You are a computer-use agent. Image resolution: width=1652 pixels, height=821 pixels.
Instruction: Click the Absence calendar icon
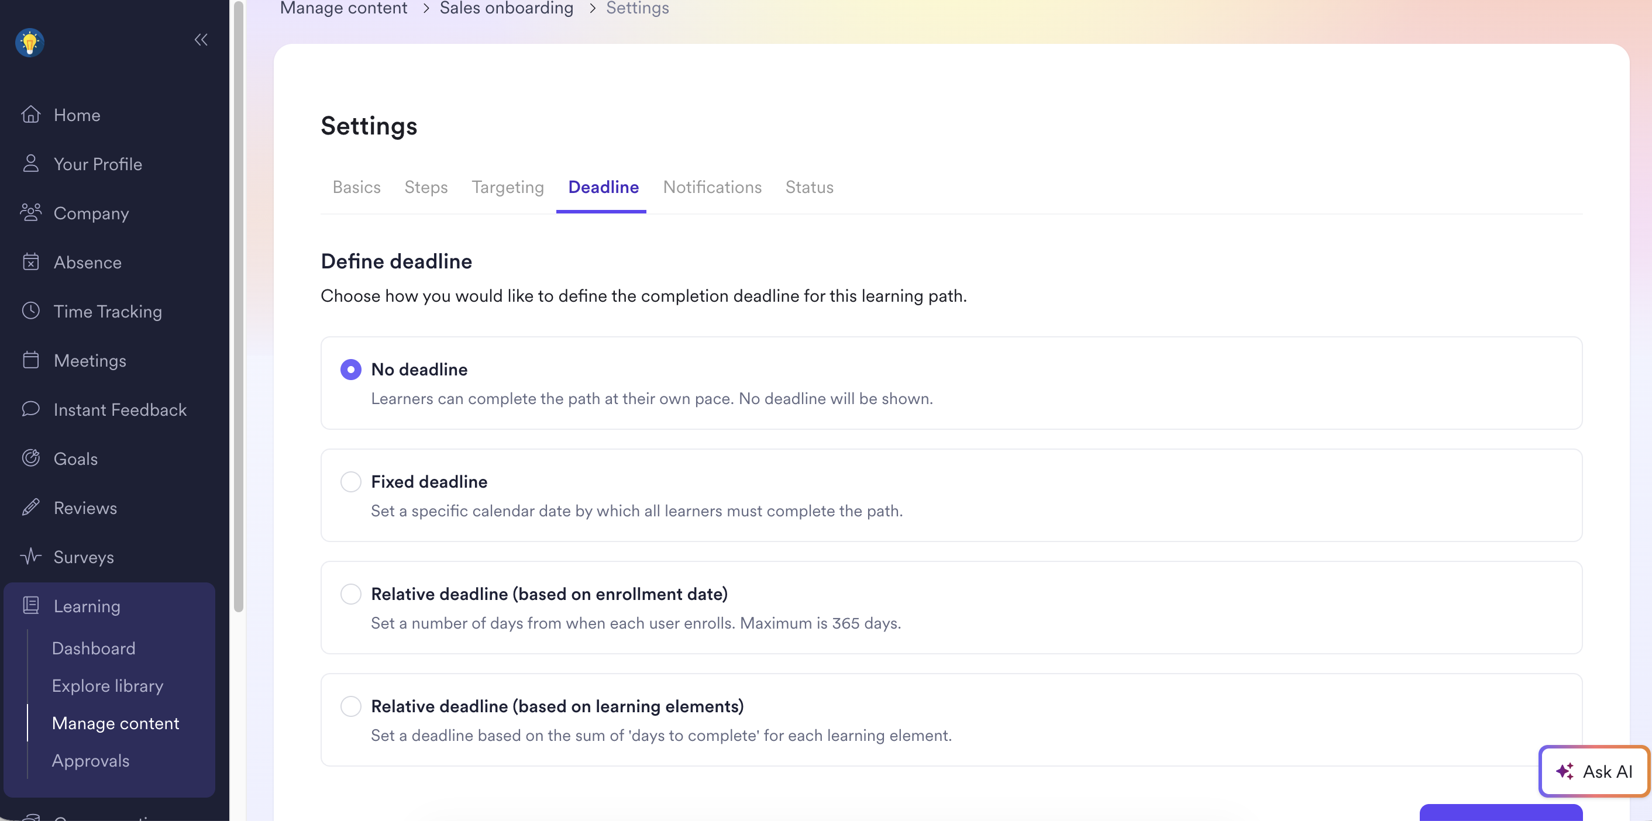click(x=31, y=262)
